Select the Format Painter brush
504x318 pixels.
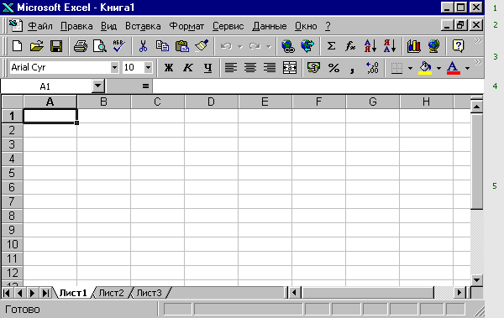(202, 46)
